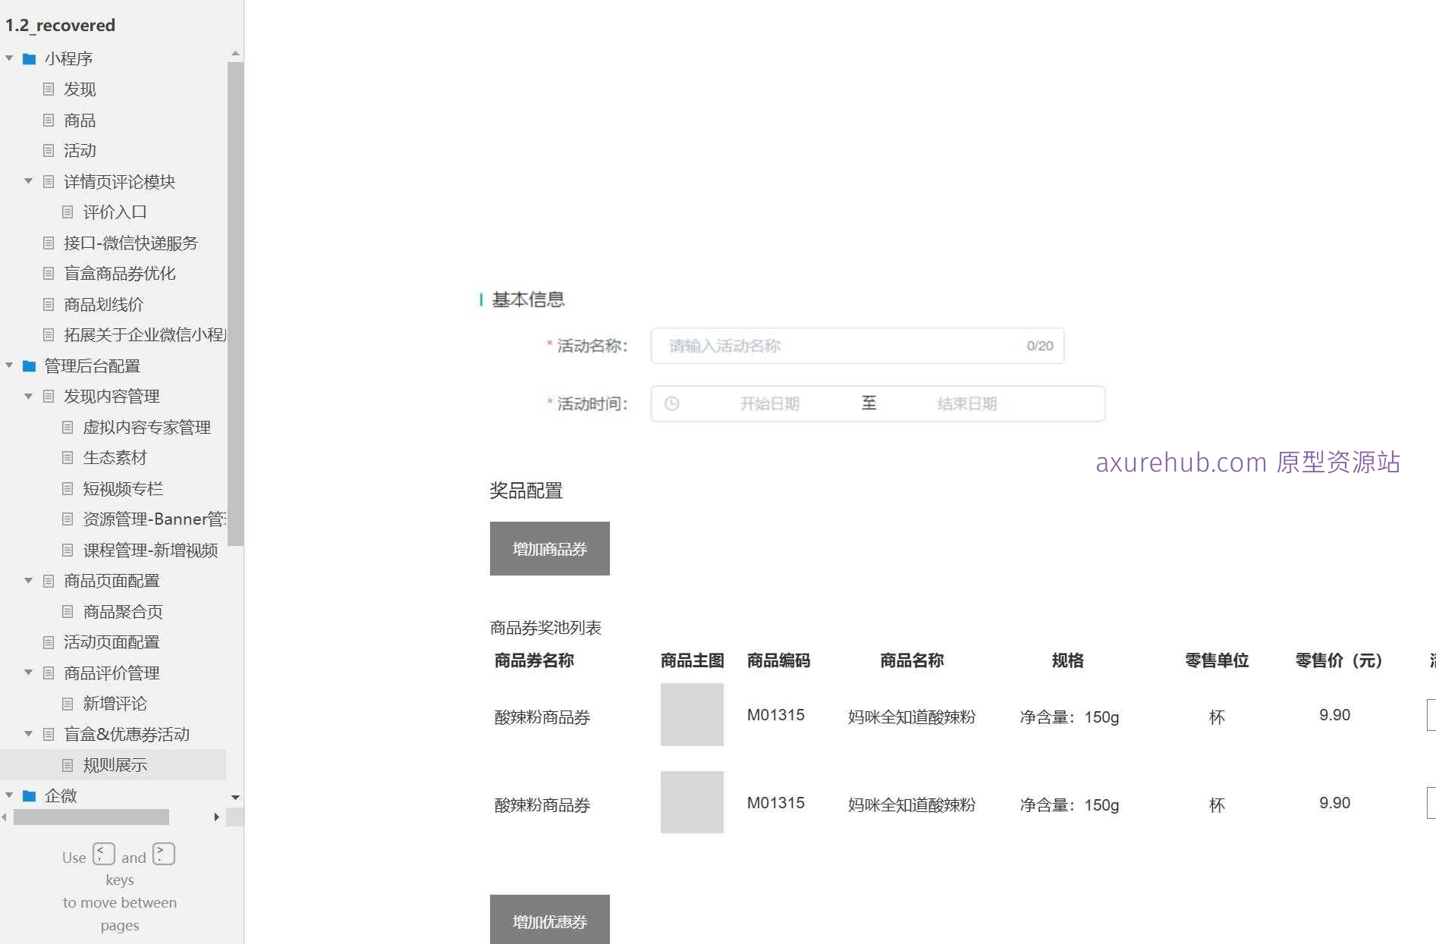Viewport: 1436px width, 944px height.
Task: Click the page icon beside 发现
Action: pos(49,89)
